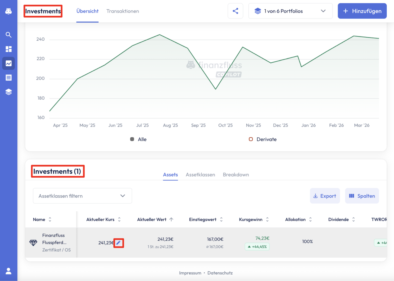Open the user profile icon in sidebar

[9, 271]
